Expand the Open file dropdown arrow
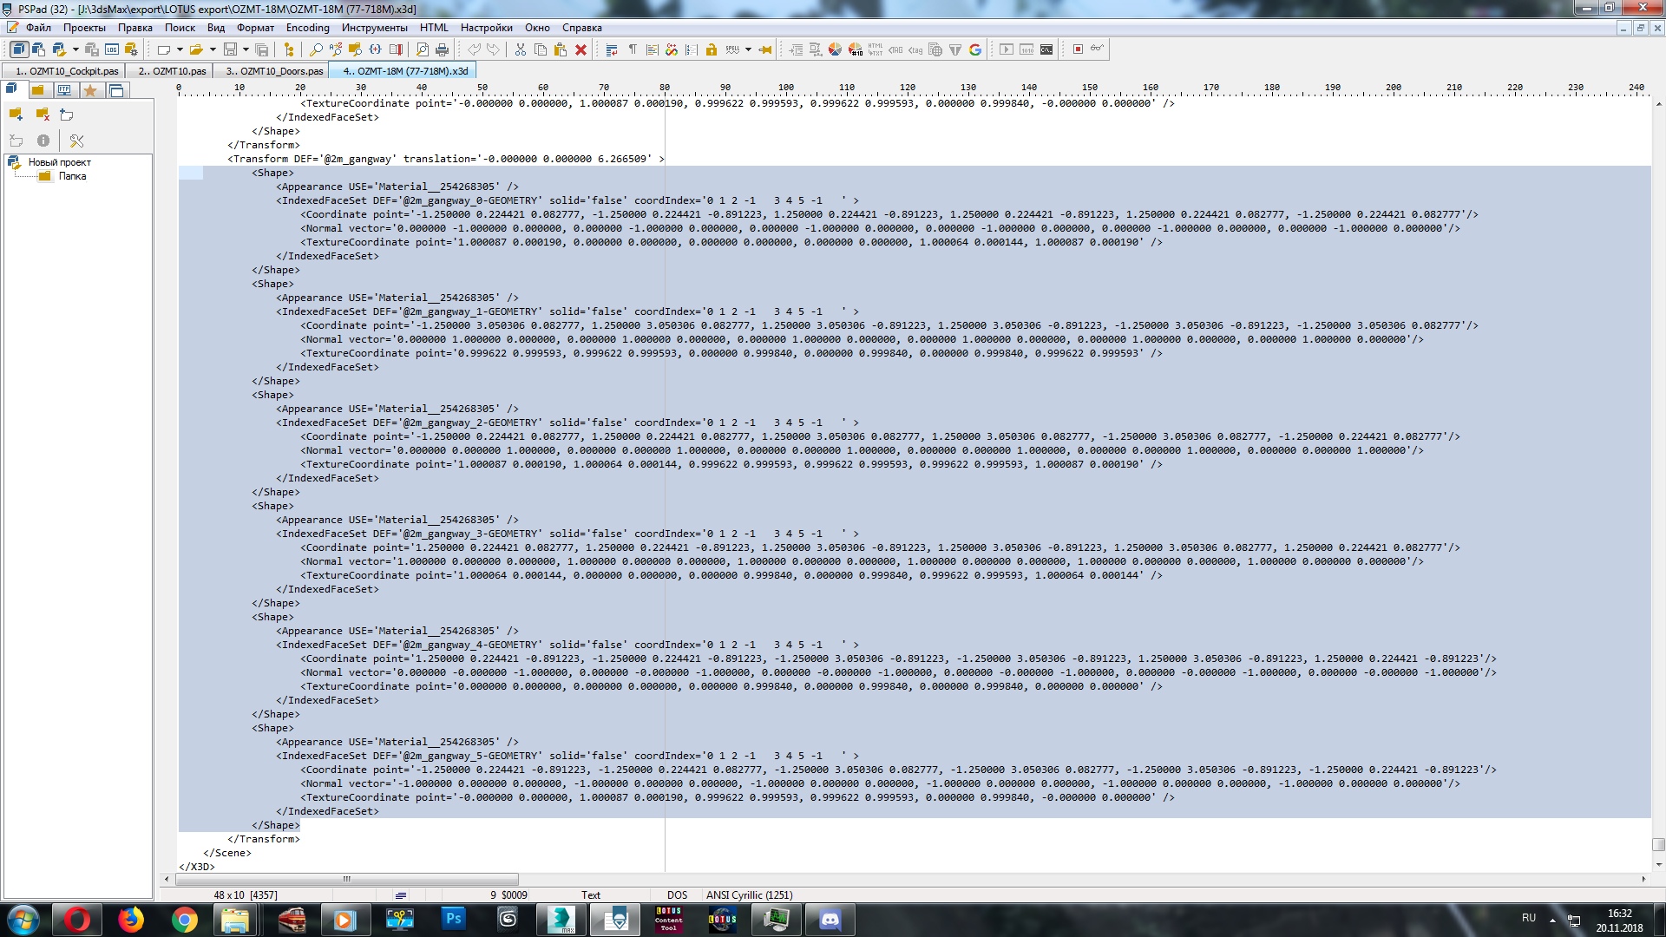Viewport: 1666px width, 937px height. [213, 49]
